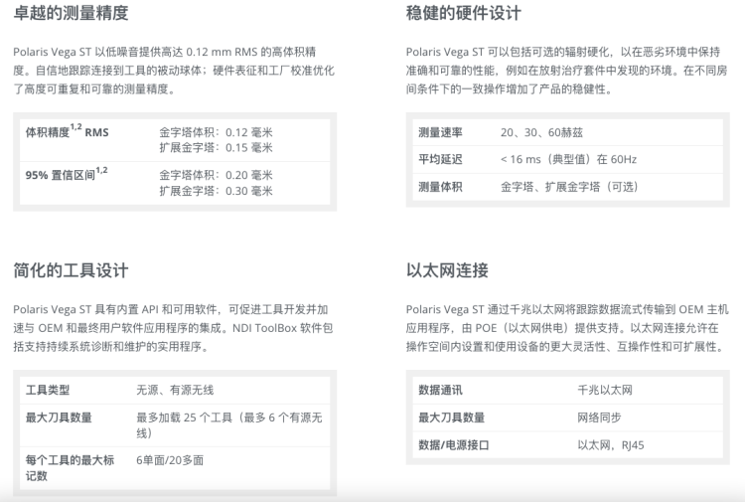The image size is (745, 502).
Task: Select 最大刀具数量 label in Ethernet table
Action: pos(451,418)
